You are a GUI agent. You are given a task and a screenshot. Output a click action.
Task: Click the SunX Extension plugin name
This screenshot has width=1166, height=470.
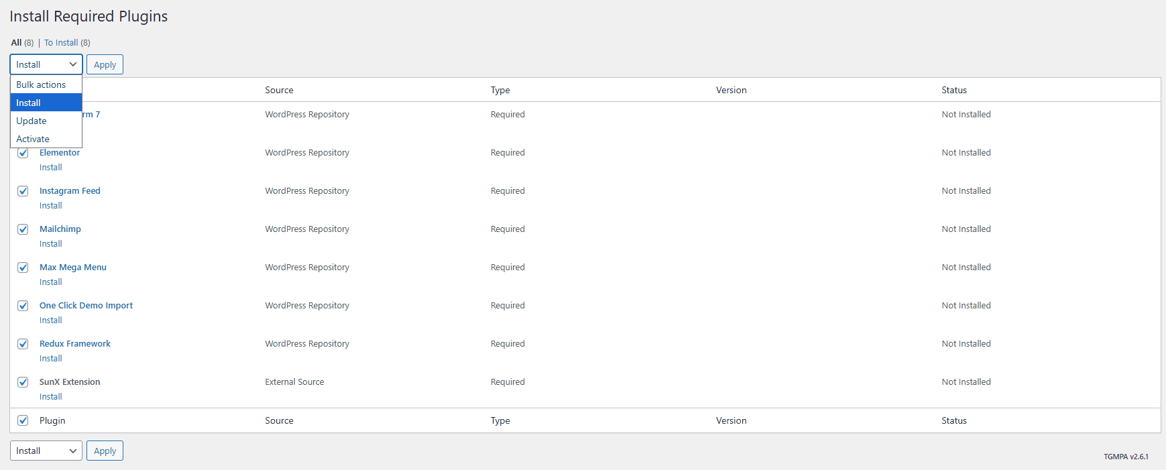pos(70,381)
